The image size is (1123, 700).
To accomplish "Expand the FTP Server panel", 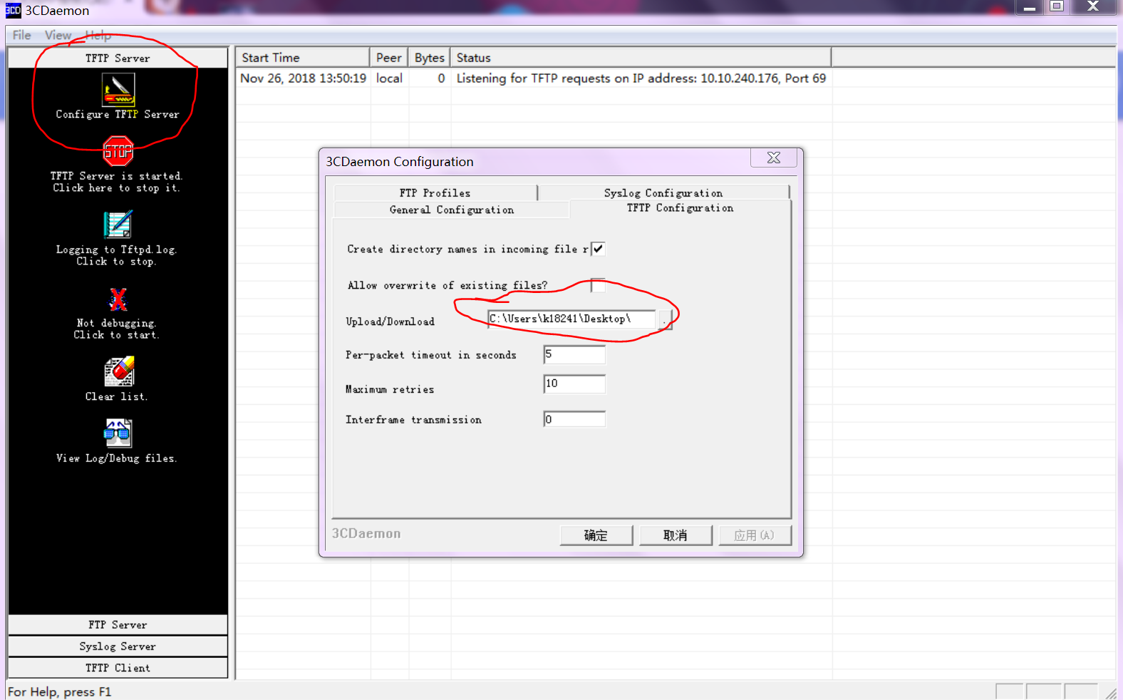I will point(118,625).
